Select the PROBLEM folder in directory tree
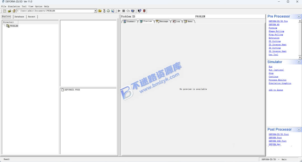The width and height of the screenshot is (302, 162). tap(12, 26)
